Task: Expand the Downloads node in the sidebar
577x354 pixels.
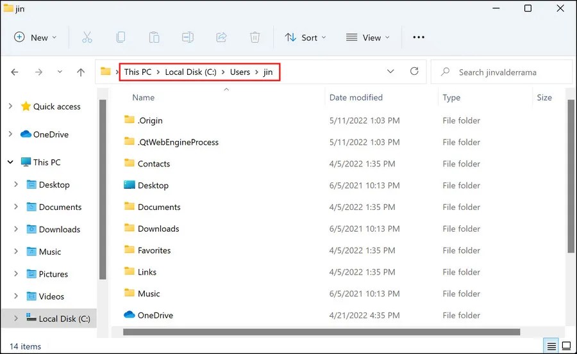Action: 16,229
